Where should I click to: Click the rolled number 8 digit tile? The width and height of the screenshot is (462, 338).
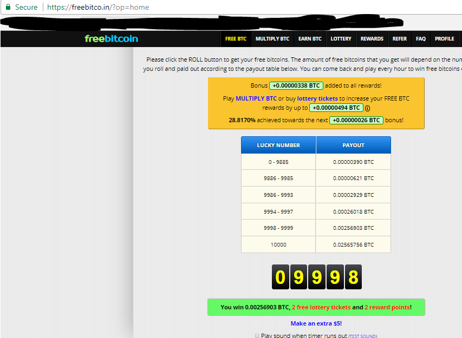click(x=353, y=277)
